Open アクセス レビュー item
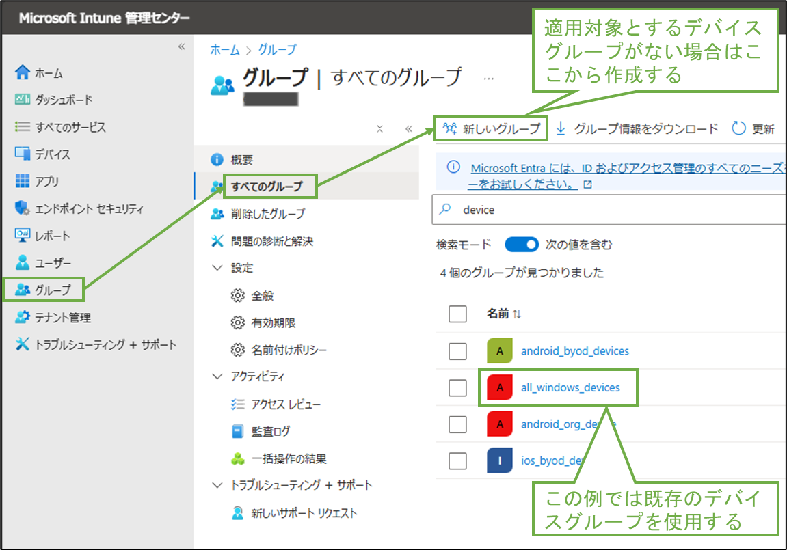The image size is (787, 550). tap(276, 404)
